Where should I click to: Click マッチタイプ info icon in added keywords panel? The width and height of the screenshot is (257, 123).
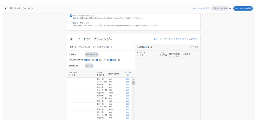point(166,55)
